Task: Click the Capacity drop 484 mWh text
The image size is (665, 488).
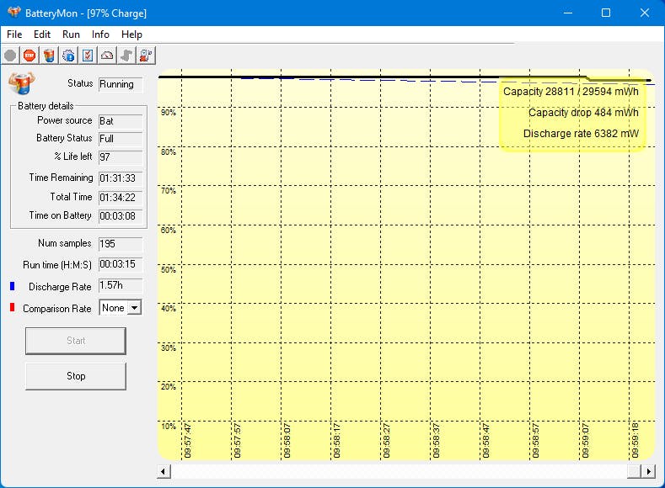Action: (x=583, y=113)
